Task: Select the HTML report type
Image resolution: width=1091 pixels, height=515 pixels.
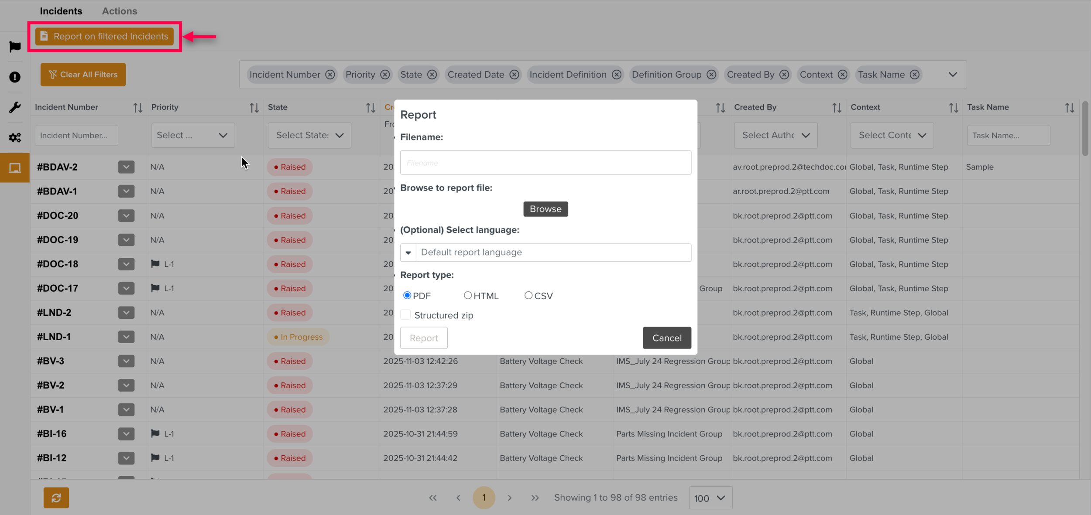Action: click(468, 296)
